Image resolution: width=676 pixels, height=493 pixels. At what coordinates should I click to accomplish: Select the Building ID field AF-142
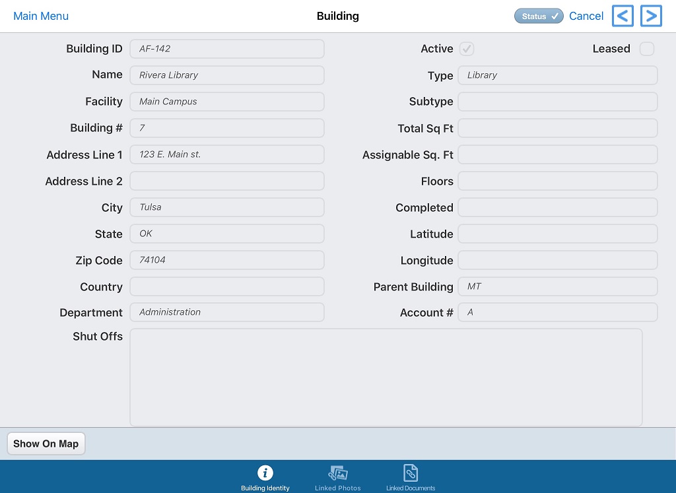(x=227, y=49)
